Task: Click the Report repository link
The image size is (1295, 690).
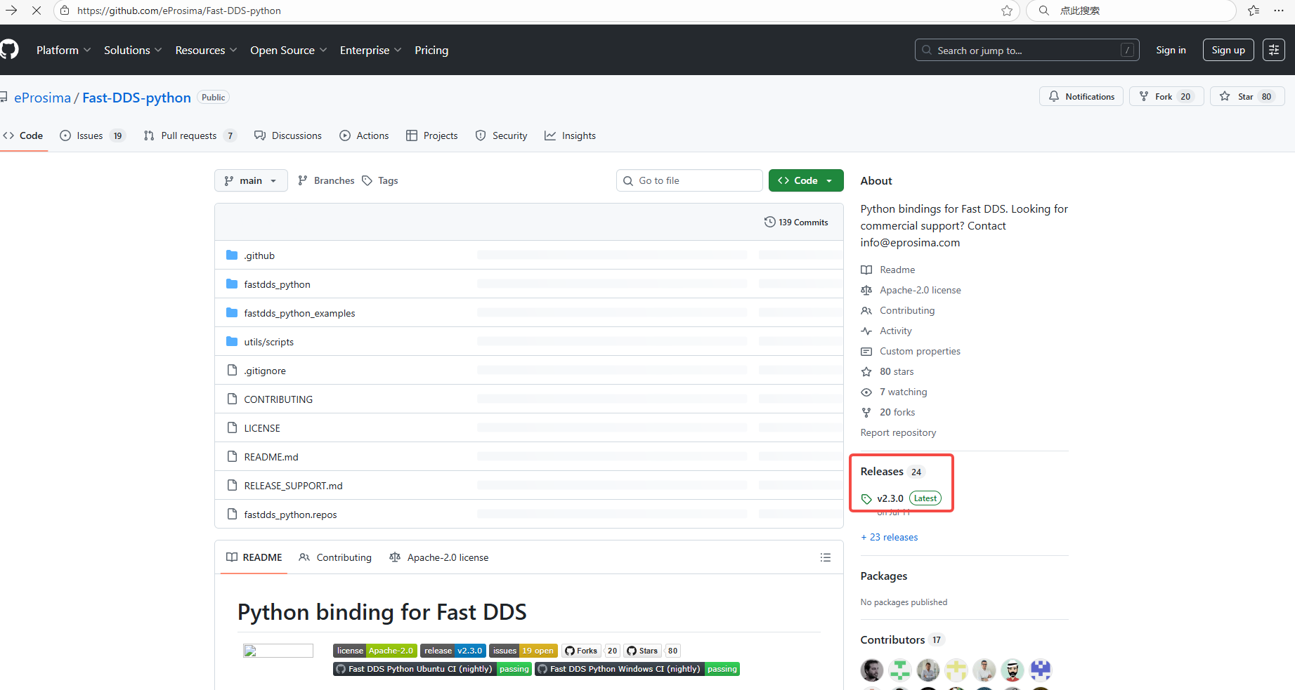Action: 898,432
